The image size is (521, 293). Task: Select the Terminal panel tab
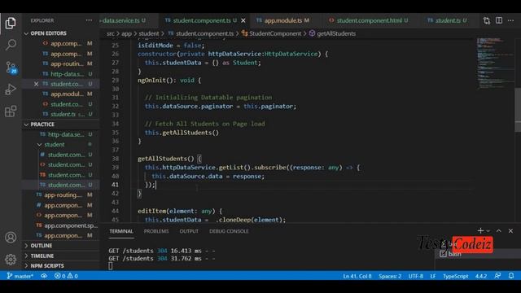pos(121,231)
